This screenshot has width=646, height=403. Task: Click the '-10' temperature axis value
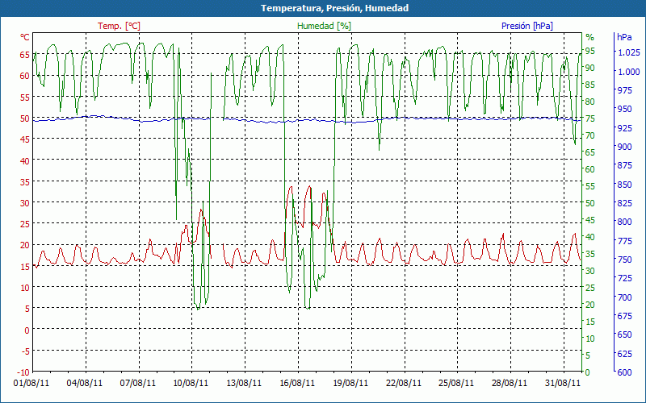(23, 372)
